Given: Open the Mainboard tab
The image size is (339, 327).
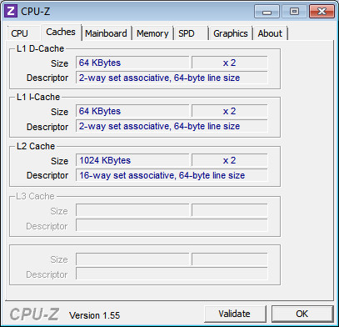Looking at the screenshot, I should click(106, 33).
